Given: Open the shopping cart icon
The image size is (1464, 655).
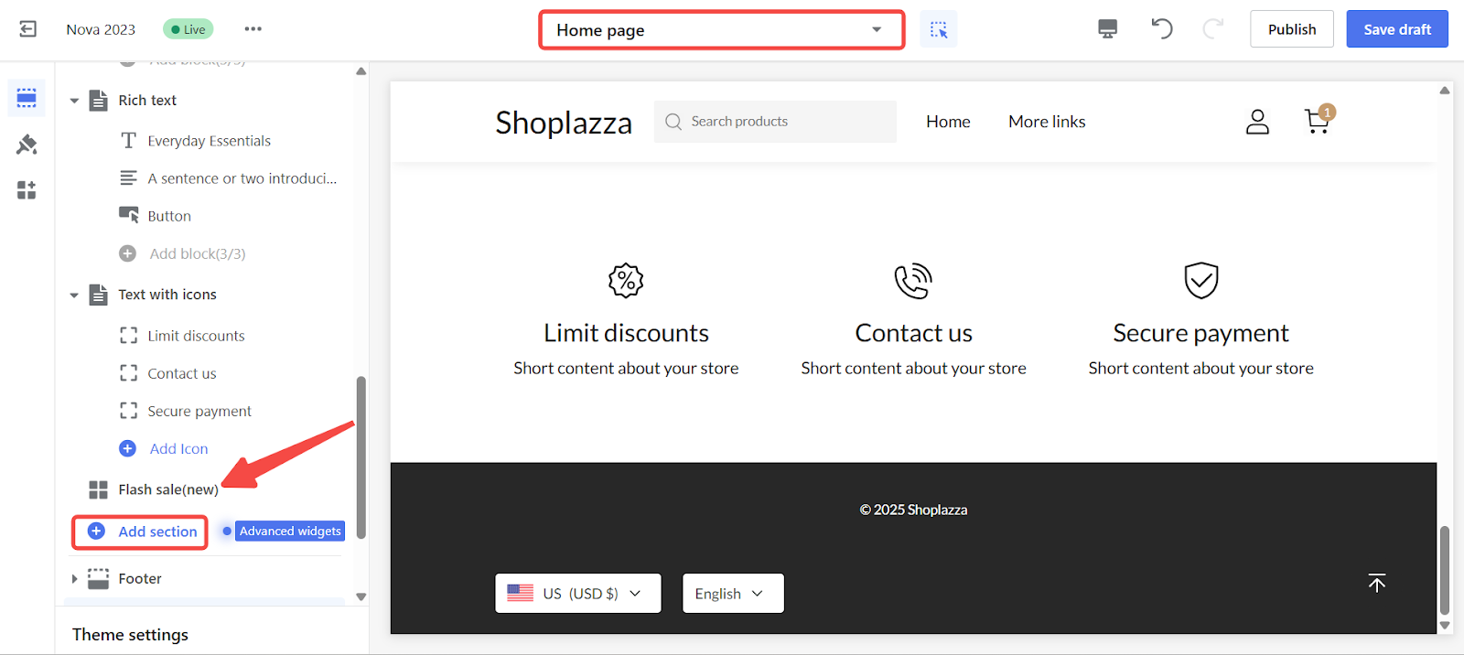Looking at the screenshot, I should click(1319, 120).
